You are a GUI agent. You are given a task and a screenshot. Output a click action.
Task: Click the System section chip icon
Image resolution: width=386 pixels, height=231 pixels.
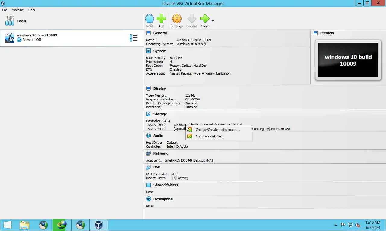tap(148, 51)
